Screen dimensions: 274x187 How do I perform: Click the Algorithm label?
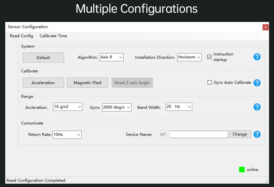coord(88,57)
